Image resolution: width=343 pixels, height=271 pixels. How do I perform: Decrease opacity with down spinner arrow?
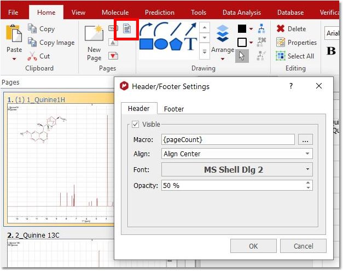click(308, 188)
